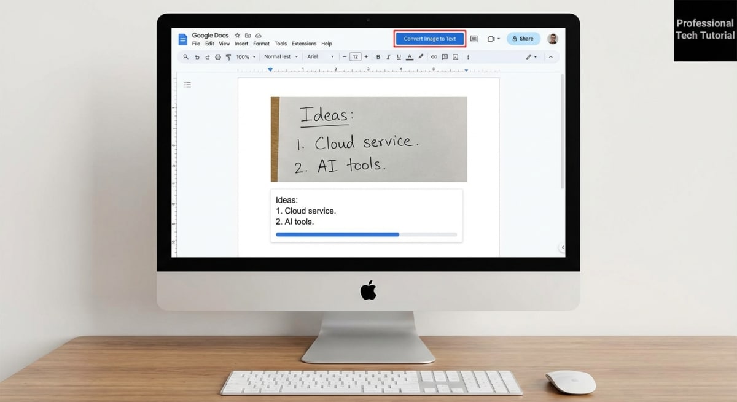Click the conversion progress bar
This screenshot has height=402, width=737.
click(366, 234)
